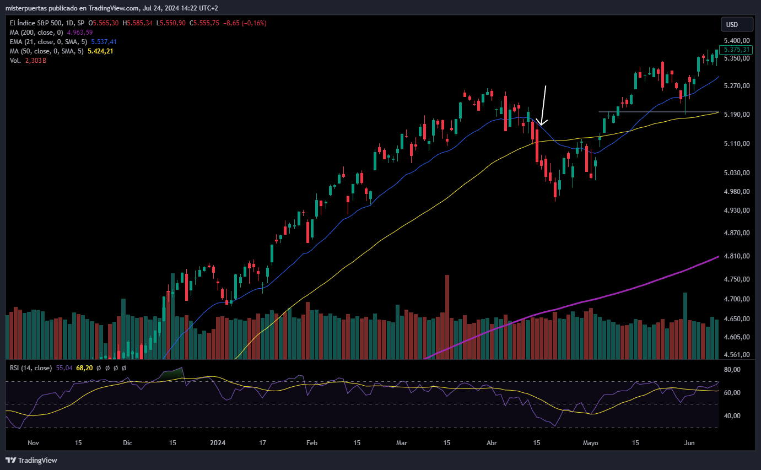
Task: Click the 40,00 RSI axis label
Action: [x=732, y=416]
